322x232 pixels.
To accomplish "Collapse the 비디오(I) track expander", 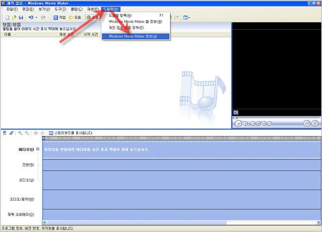I will point(38,149).
